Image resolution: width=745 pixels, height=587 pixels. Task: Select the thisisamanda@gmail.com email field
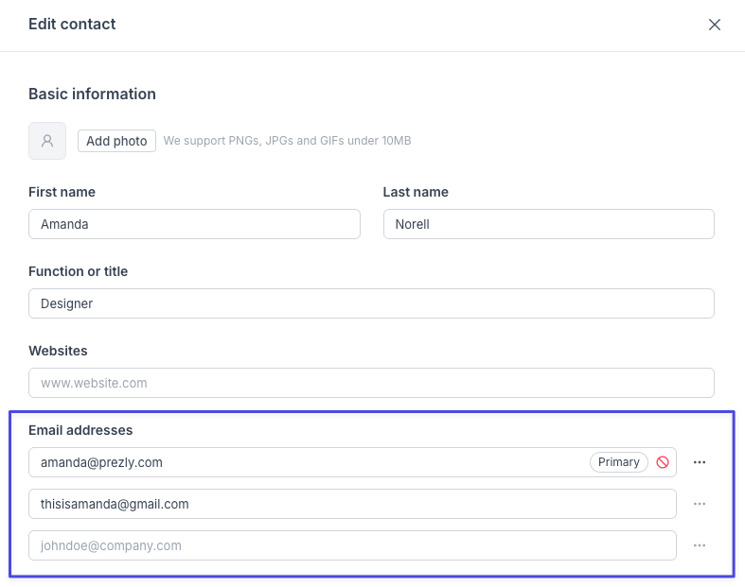(x=352, y=504)
